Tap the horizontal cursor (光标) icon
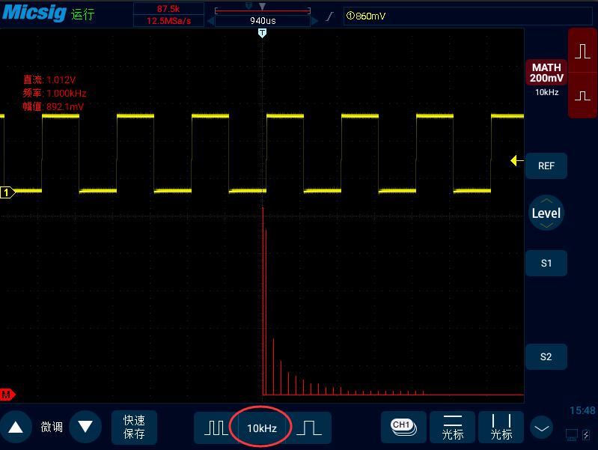Image resolution: width=598 pixels, height=450 pixels. pos(453,428)
